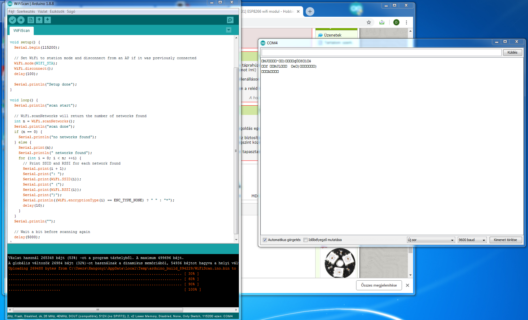528x320 pixels.
Task: Click the horizontal scrollbar thumb in Arduino console
Action: [98, 310]
